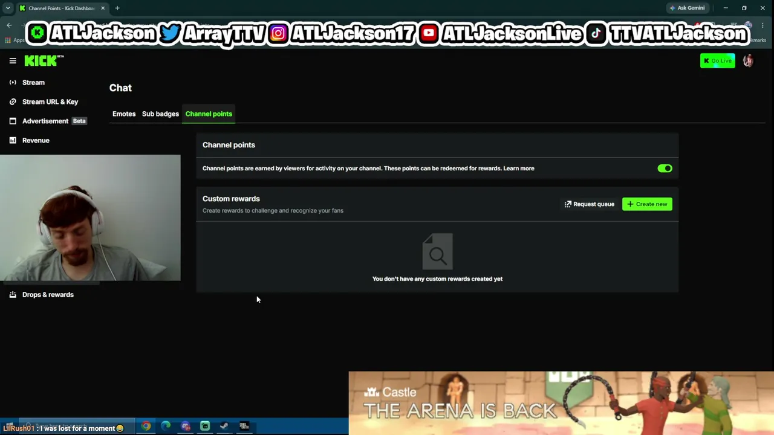Open a new browser tab
This screenshot has width=774, height=435.
[117, 8]
